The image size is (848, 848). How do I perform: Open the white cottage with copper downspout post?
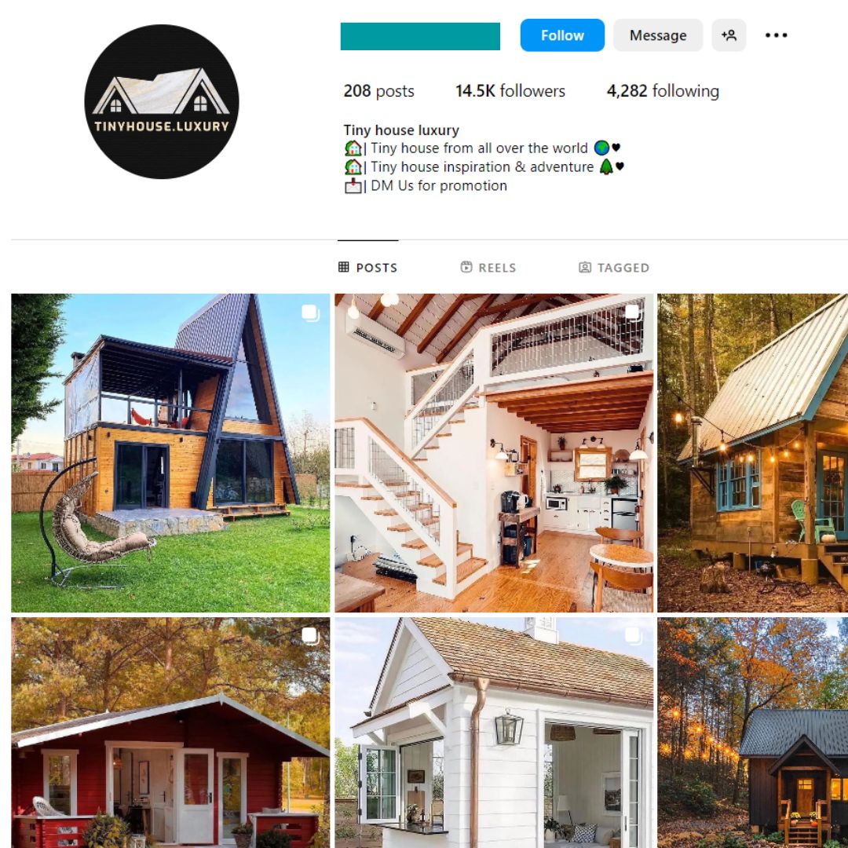click(494, 733)
